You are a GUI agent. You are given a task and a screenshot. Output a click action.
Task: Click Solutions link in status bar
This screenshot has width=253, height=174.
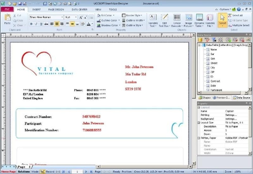coord(24,171)
